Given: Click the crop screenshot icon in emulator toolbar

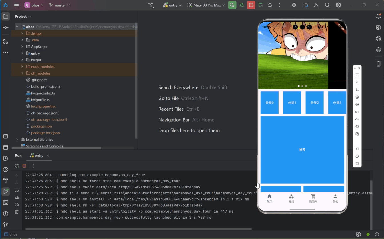Looking at the screenshot, I should tap(357, 90).
